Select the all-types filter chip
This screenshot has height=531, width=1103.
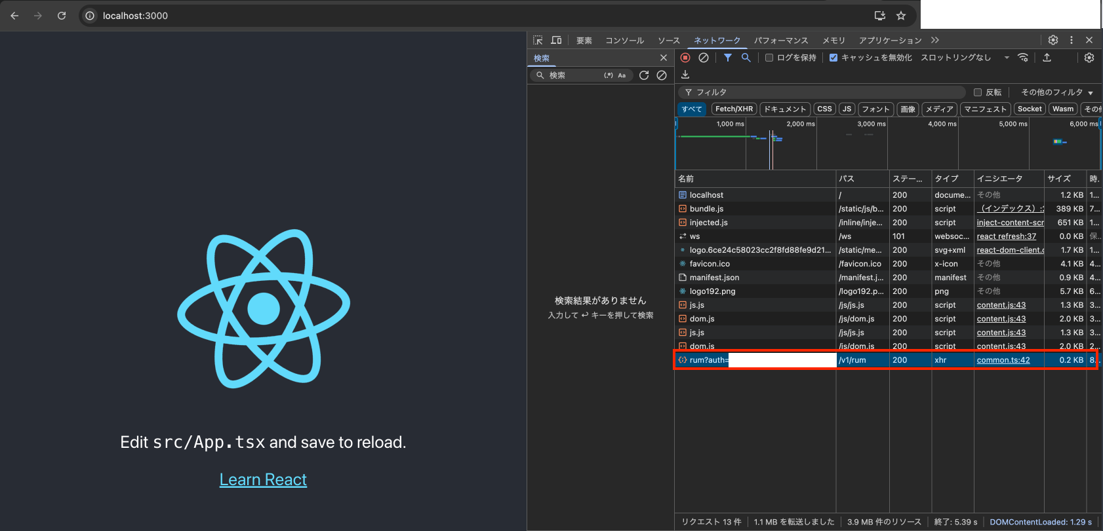click(692, 109)
